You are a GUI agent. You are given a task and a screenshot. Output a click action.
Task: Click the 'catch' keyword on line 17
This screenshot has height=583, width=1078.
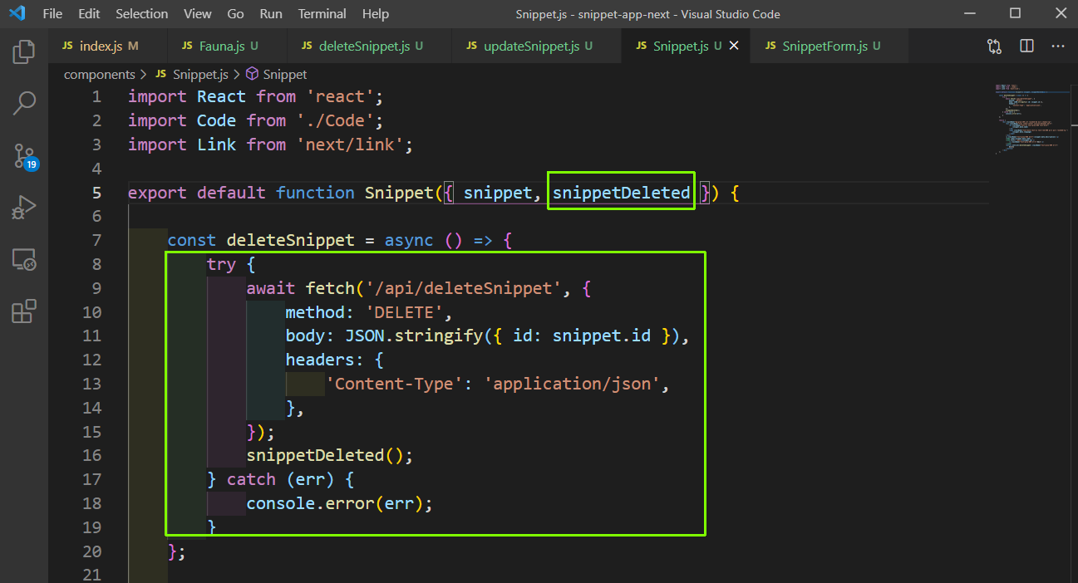coord(251,480)
